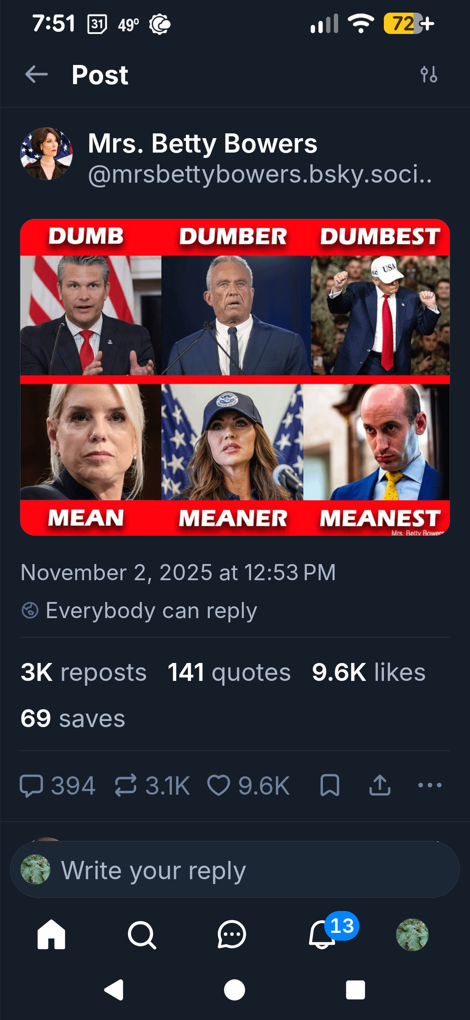View the list of 3K reposts

[x=84, y=672]
